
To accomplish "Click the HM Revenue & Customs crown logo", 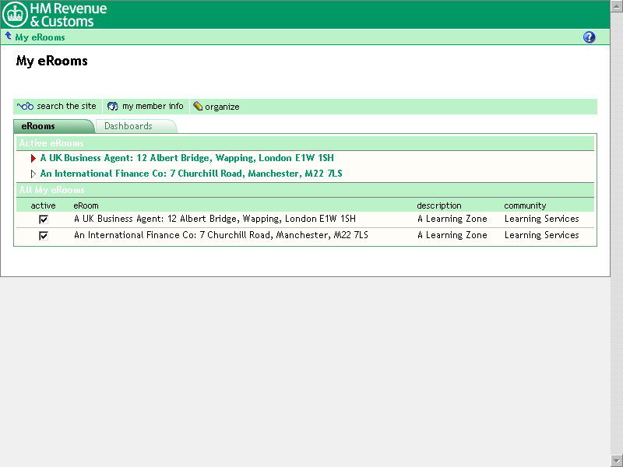I will pyautogui.click(x=15, y=14).
